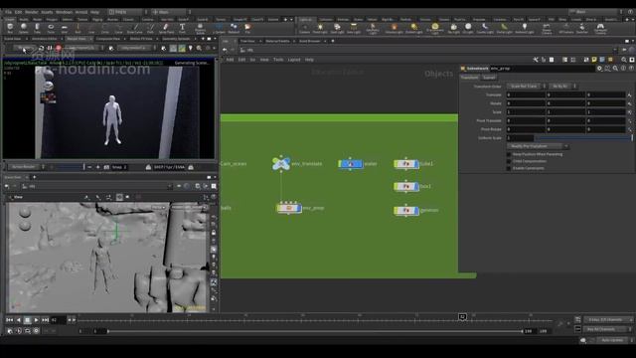
Task: Click the render view refresh icon
Action: pos(41,48)
